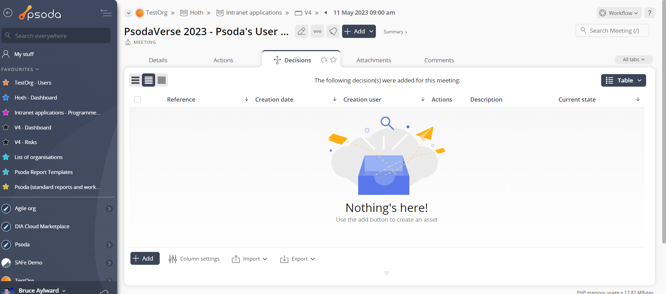The width and height of the screenshot is (666, 294).
Task: Sort by Creation date column arrow
Action: click(335, 99)
